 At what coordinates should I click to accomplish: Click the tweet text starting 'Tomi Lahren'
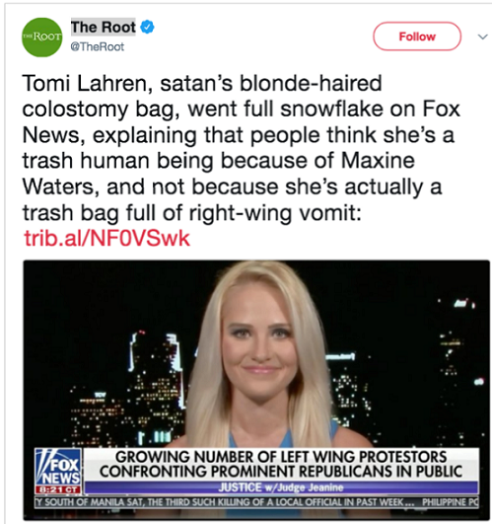(241, 148)
